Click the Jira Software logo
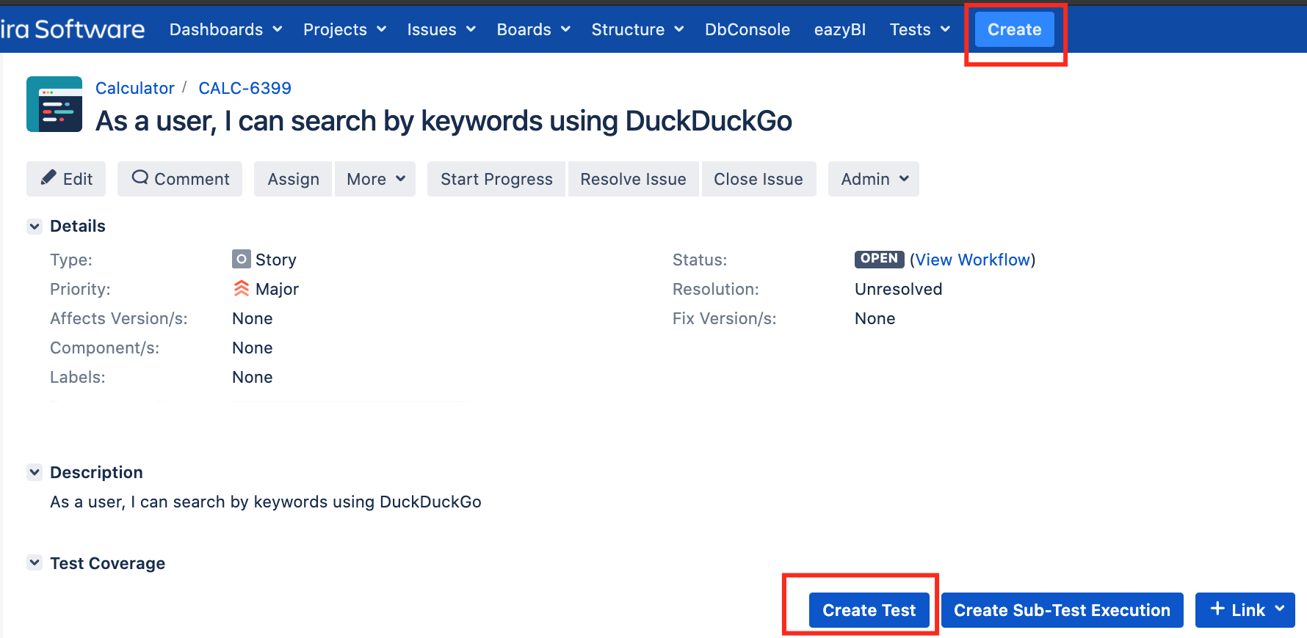Screen dimensions: 1307x638 [72, 29]
